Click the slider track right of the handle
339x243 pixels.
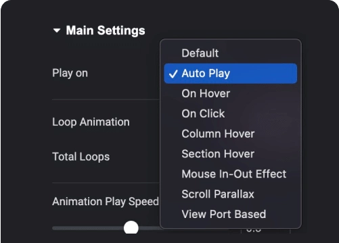point(150,228)
